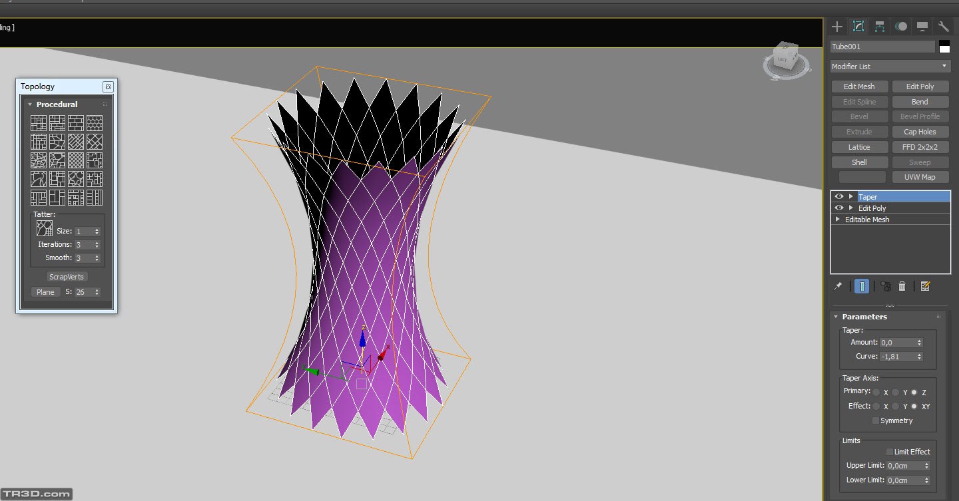Set Primary taper axis to X
The height and width of the screenshot is (501, 959).
point(876,393)
